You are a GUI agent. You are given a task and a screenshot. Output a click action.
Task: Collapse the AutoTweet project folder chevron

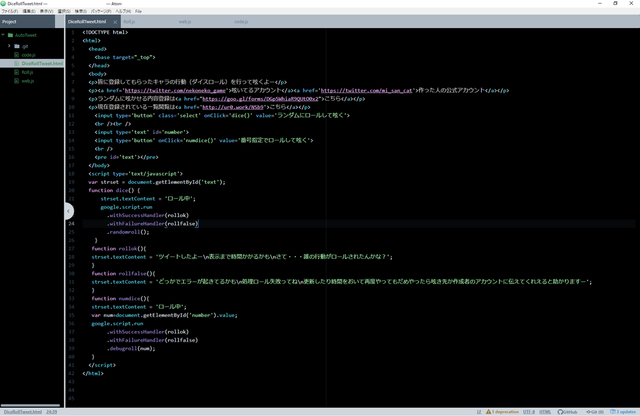pyautogui.click(x=3, y=35)
